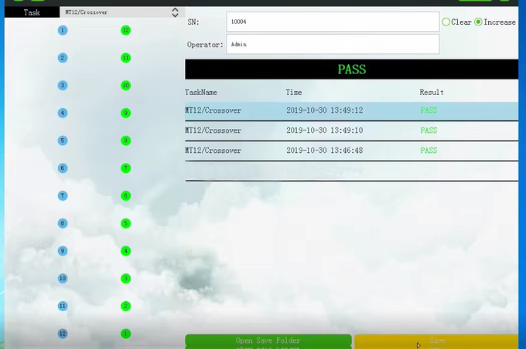Select the 13:49:10 test result row
Viewport: 526px width, 349px height.
[x=351, y=130]
